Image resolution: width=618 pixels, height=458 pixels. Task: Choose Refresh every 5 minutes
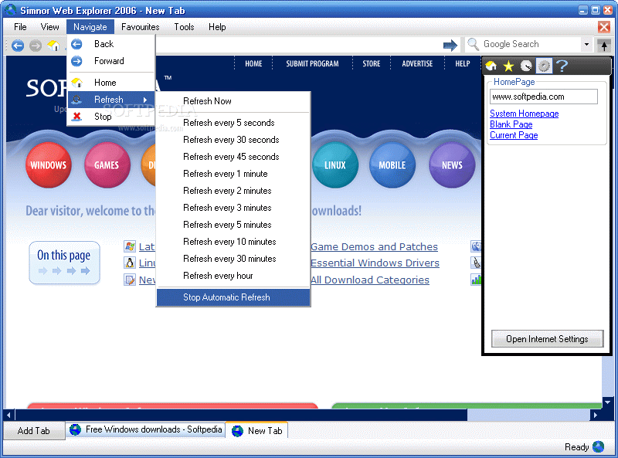[x=233, y=225]
